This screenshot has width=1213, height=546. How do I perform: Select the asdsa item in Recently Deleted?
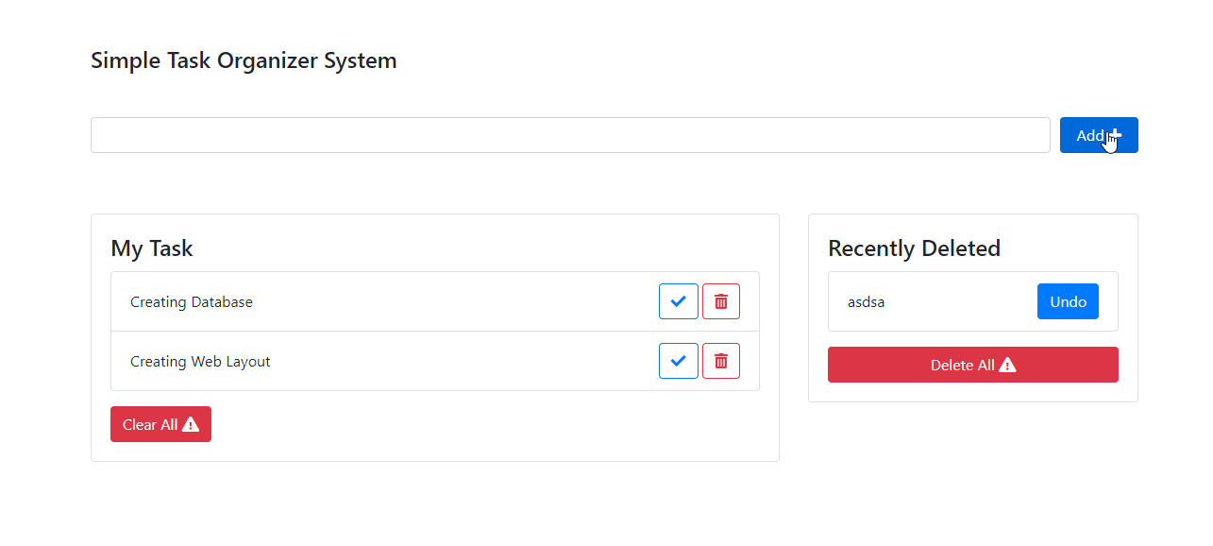click(866, 301)
